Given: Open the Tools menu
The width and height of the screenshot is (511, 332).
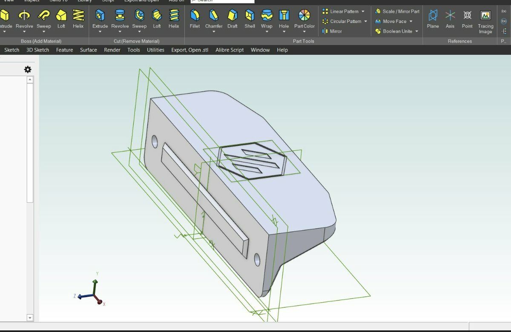Looking at the screenshot, I should (134, 50).
